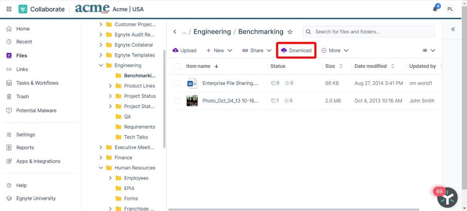Navigate to Engineering breadcrumb
Viewport: 467px width, 211px height.
(x=212, y=32)
